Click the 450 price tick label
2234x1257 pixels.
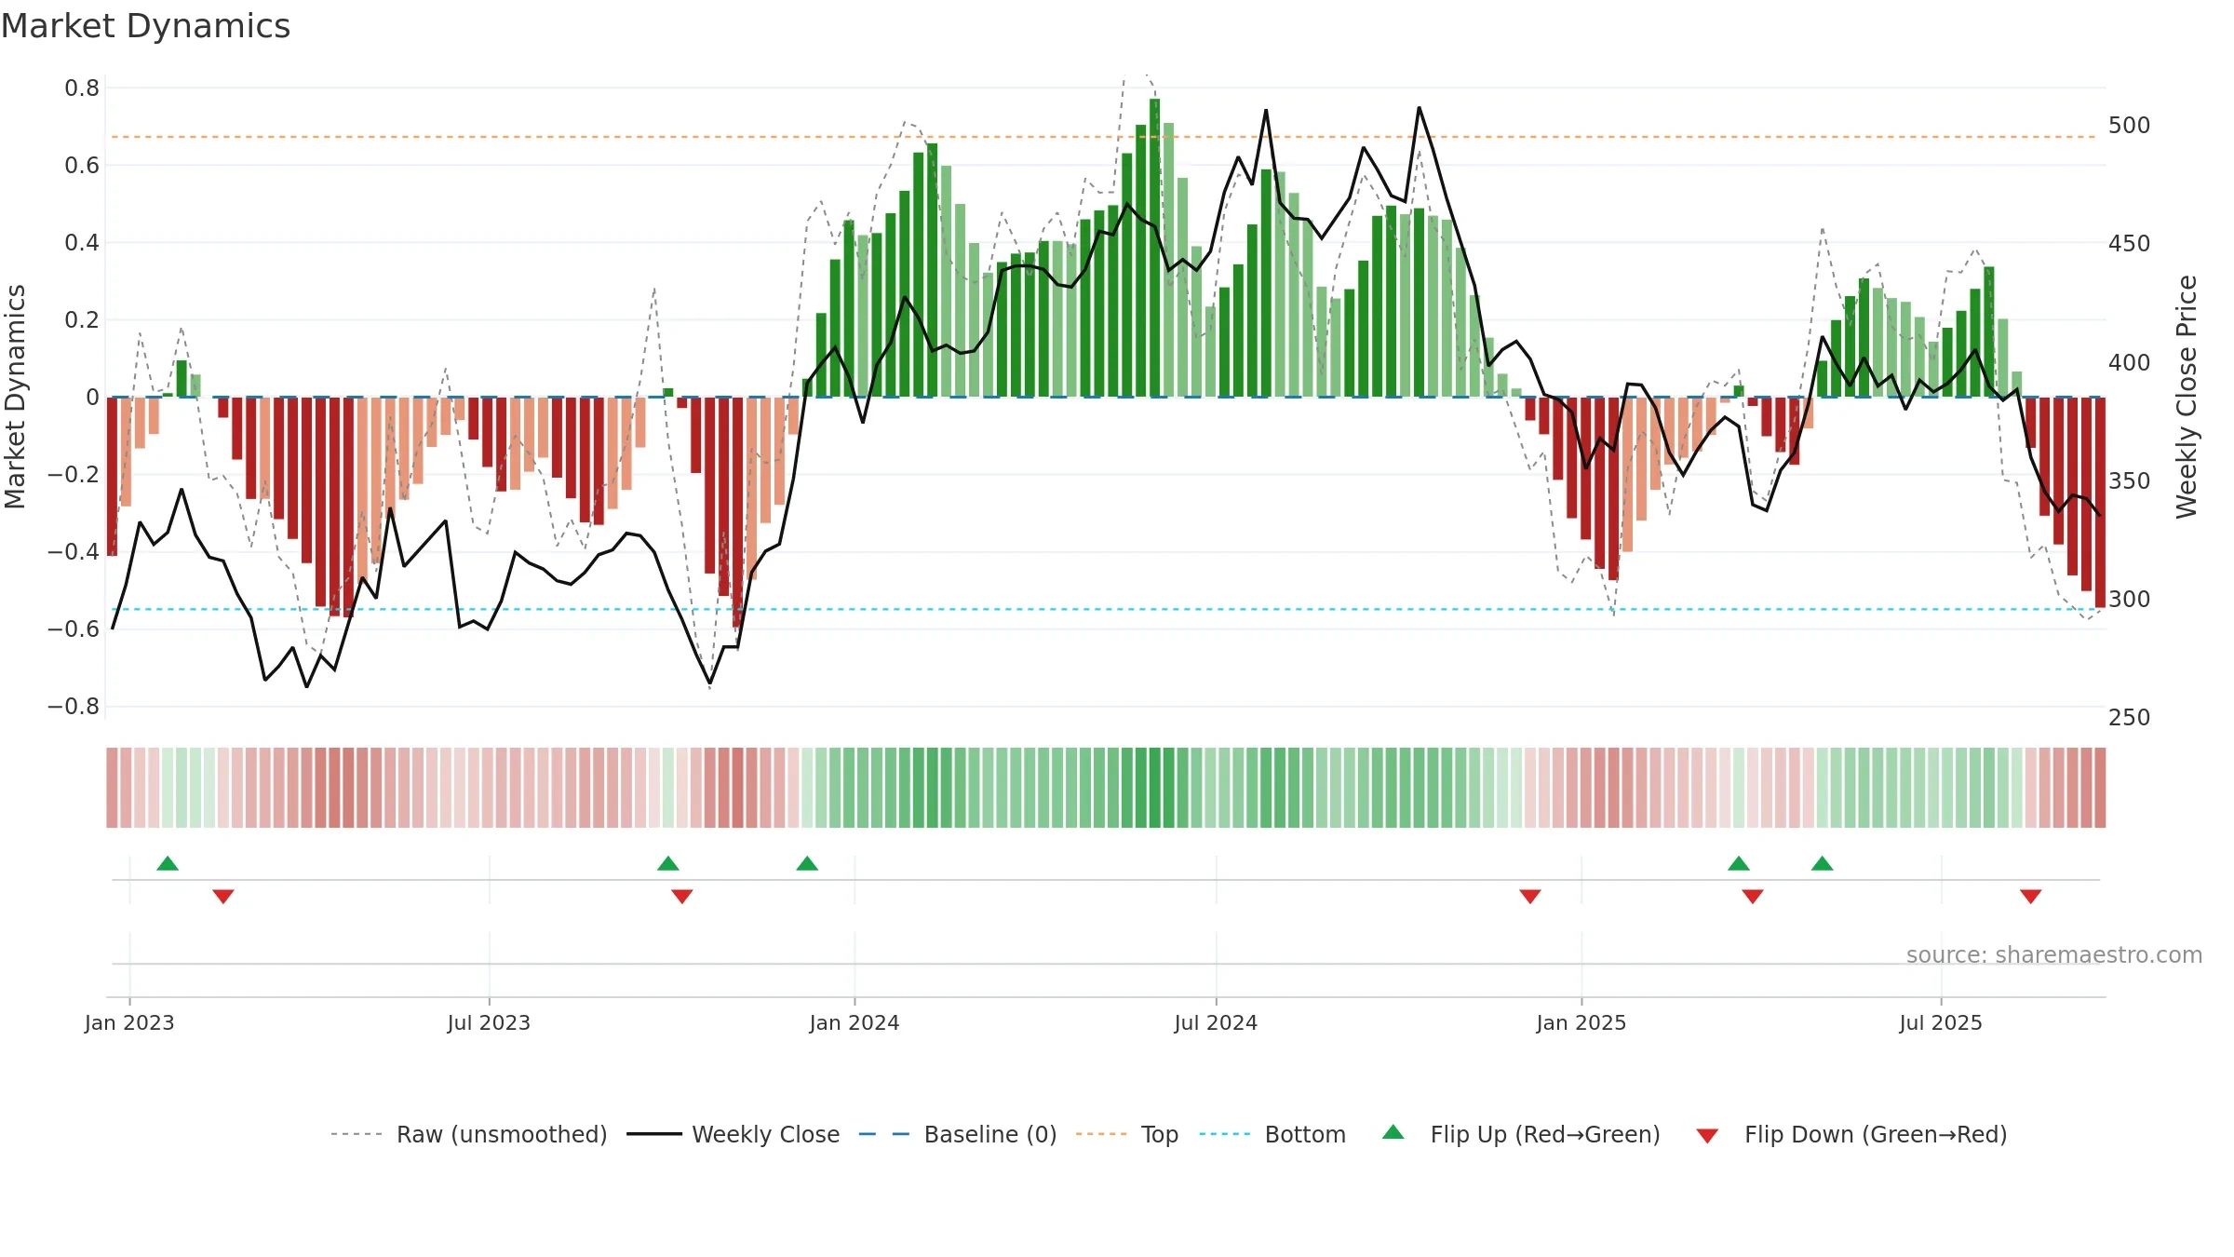tap(2130, 244)
